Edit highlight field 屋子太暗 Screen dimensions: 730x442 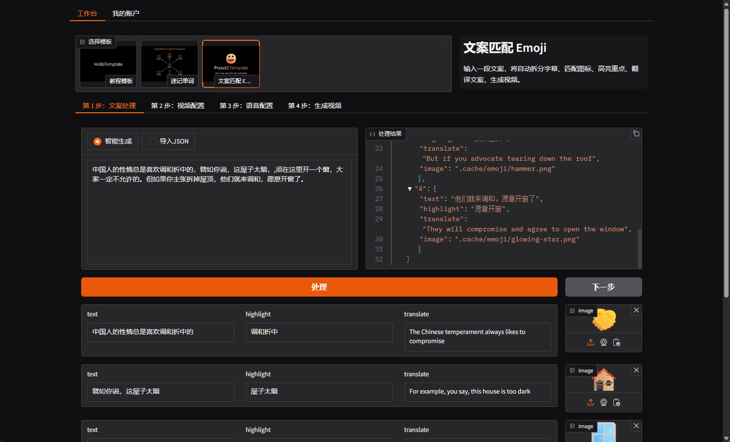point(319,392)
